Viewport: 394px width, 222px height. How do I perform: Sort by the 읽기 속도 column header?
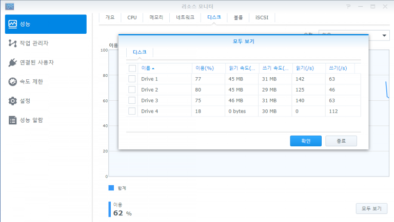(242, 68)
